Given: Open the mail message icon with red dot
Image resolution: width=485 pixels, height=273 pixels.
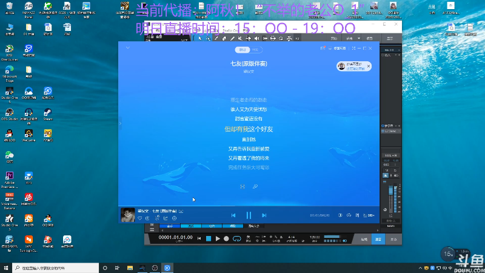Looking at the screenshot, I should 323,49.
